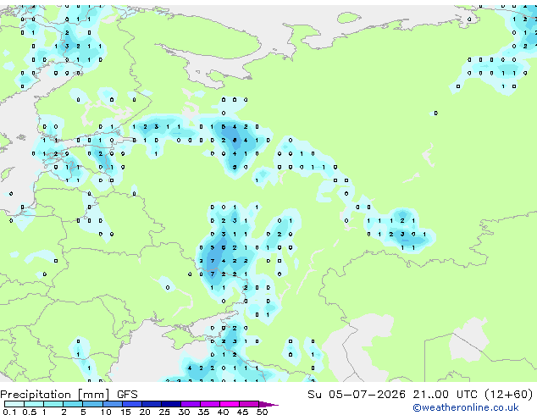Click the legend label "35"
The height and width of the screenshot is (415, 537).
203,412
